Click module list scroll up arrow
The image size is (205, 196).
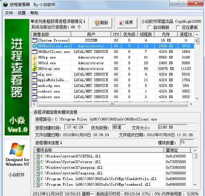(195, 150)
